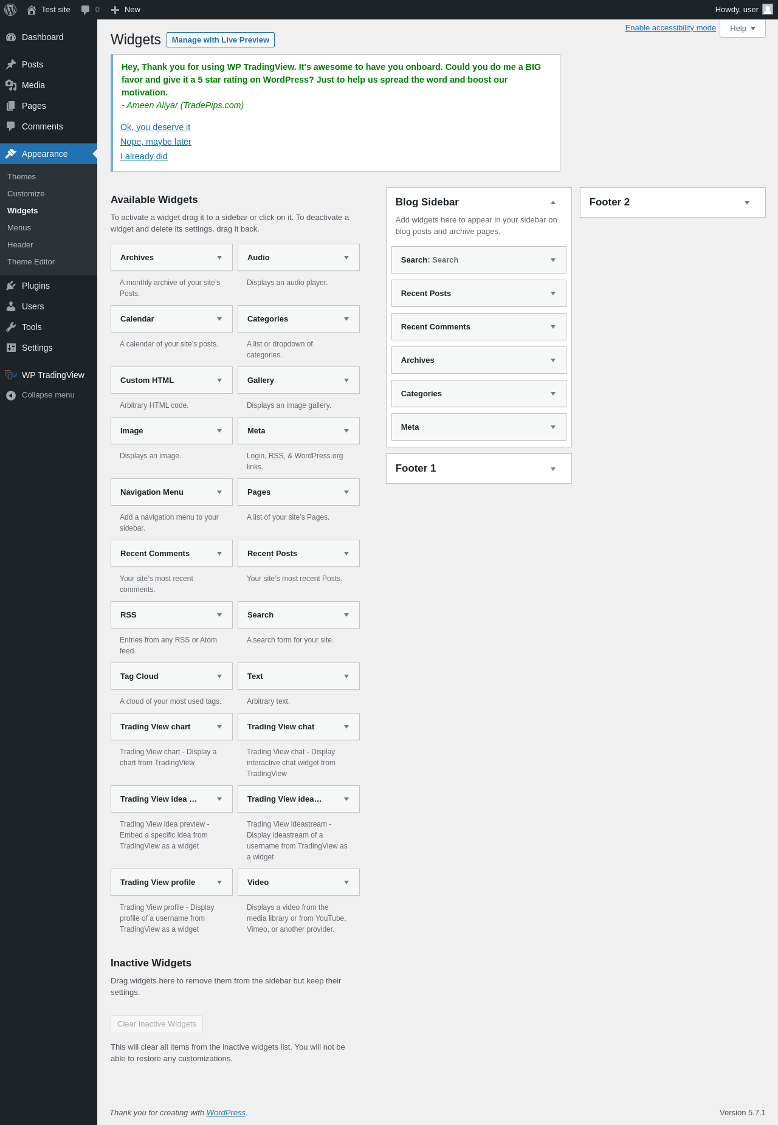Select the Archives widget title in Blog Sidebar

(x=418, y=360)
